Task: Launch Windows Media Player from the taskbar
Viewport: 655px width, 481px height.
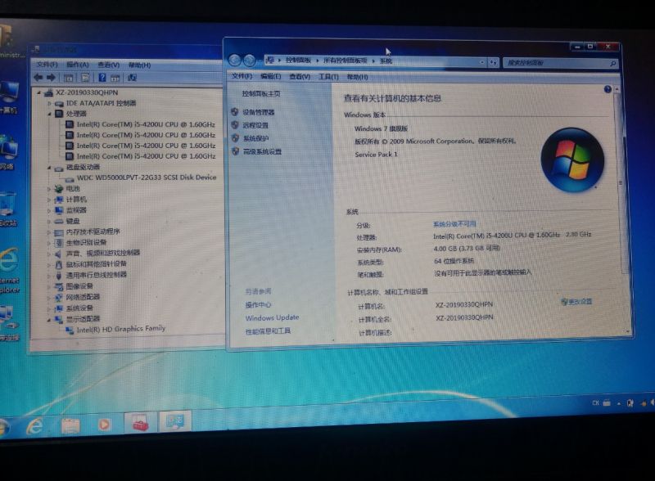Action: point(104,425)
